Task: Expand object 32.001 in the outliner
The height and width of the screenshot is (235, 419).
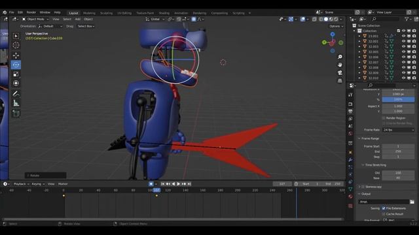Action: [x=359, y=41]
